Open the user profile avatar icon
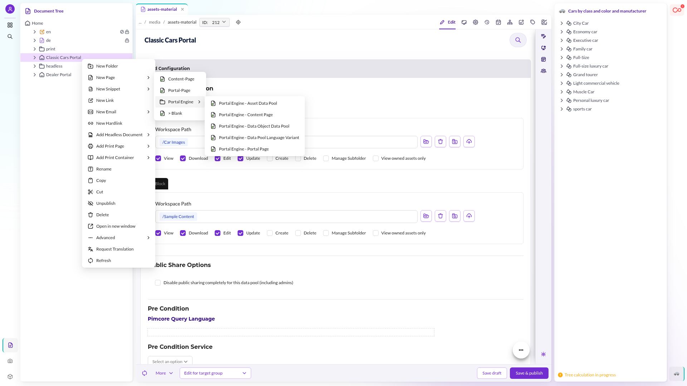This screenshot has height=386, width=687. pyautogui.click(x=10, y=9)
